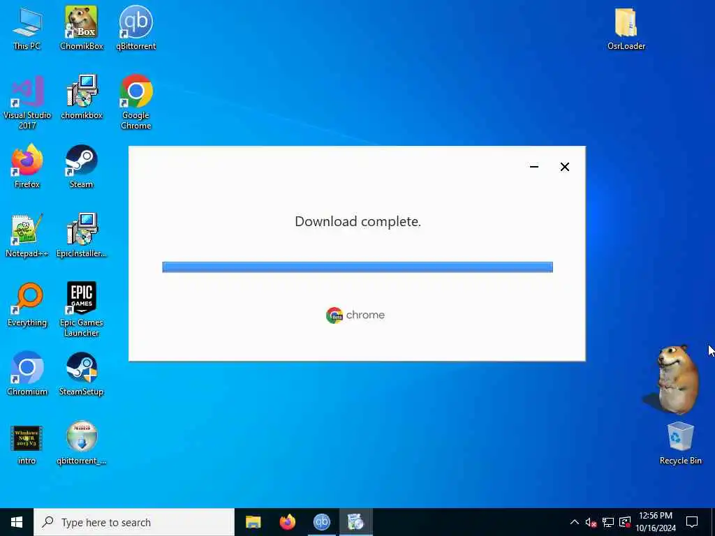Screen dimensions: 715x536
Task: Unmute the volume tray icon
Action: pos(591,522)
